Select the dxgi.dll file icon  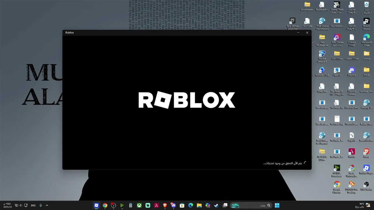(x=352, y=137)
